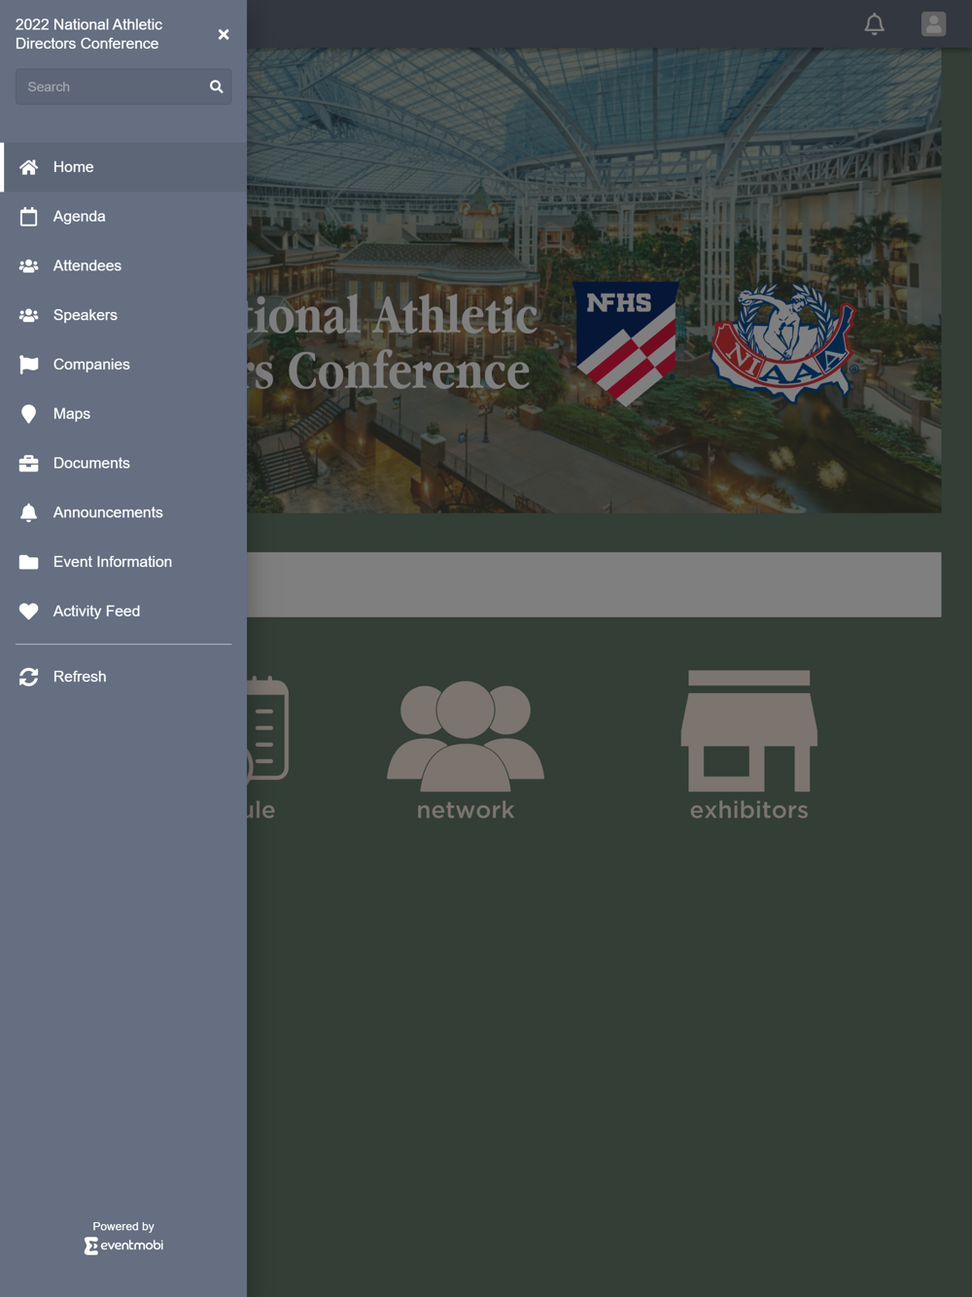Click the Announcements bell icon in sidebar
Image resolution: width=972 pixels, height=1297 pixels.
point(29,512)
